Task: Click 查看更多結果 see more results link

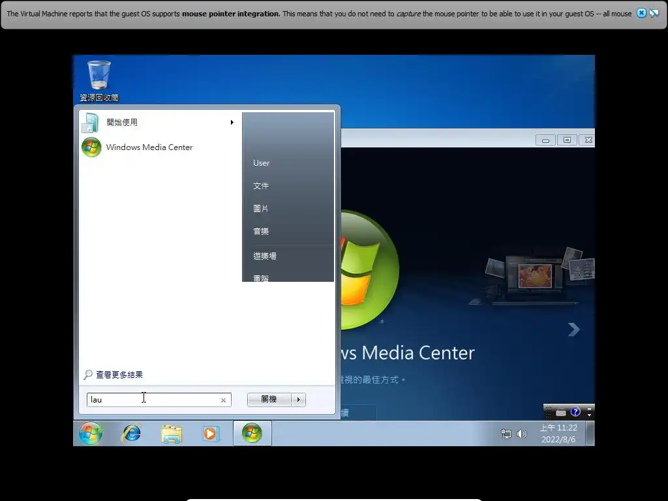Action: [x=119, y=374]
